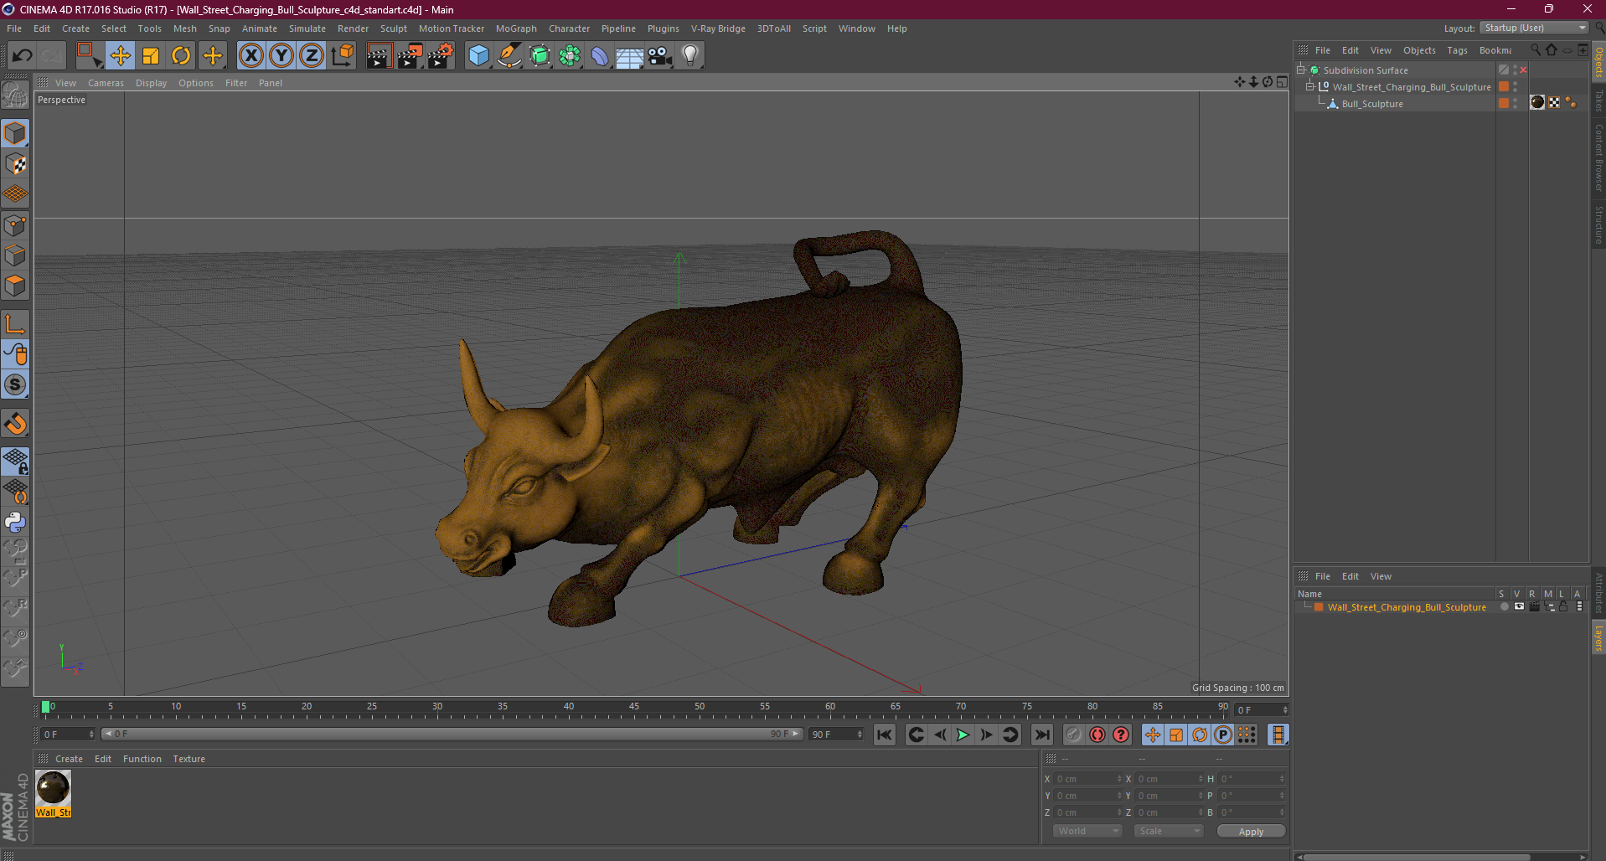The height and width of the screenshot is (861, 1606).
Task: Play the animation forward
Action: [963, 735]
